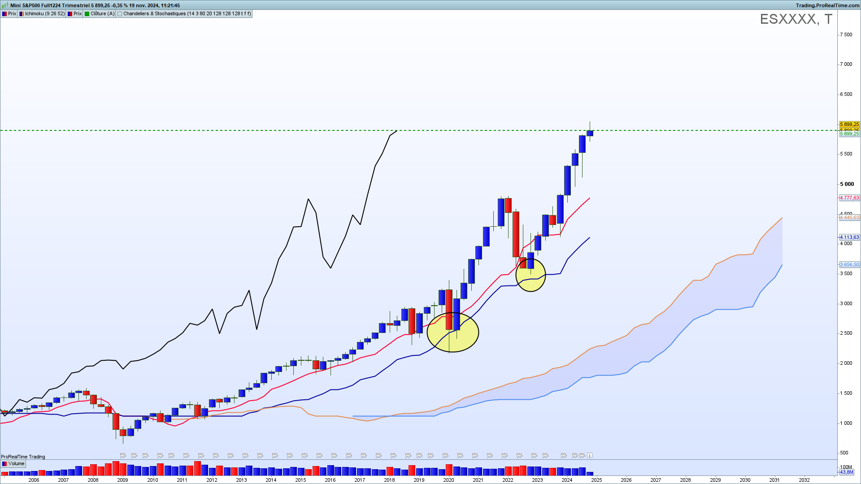861x484 pixels.
Task: Click the 3 656,50 Senkou B price label
Action: click(849, 264)
